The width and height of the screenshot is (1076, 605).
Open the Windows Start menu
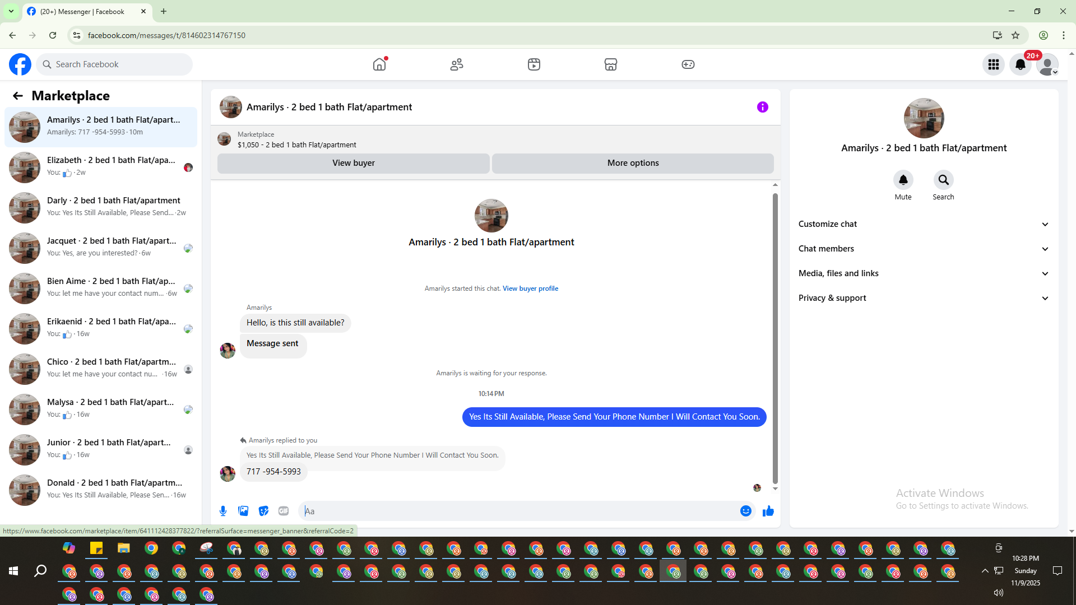(13, 571)
